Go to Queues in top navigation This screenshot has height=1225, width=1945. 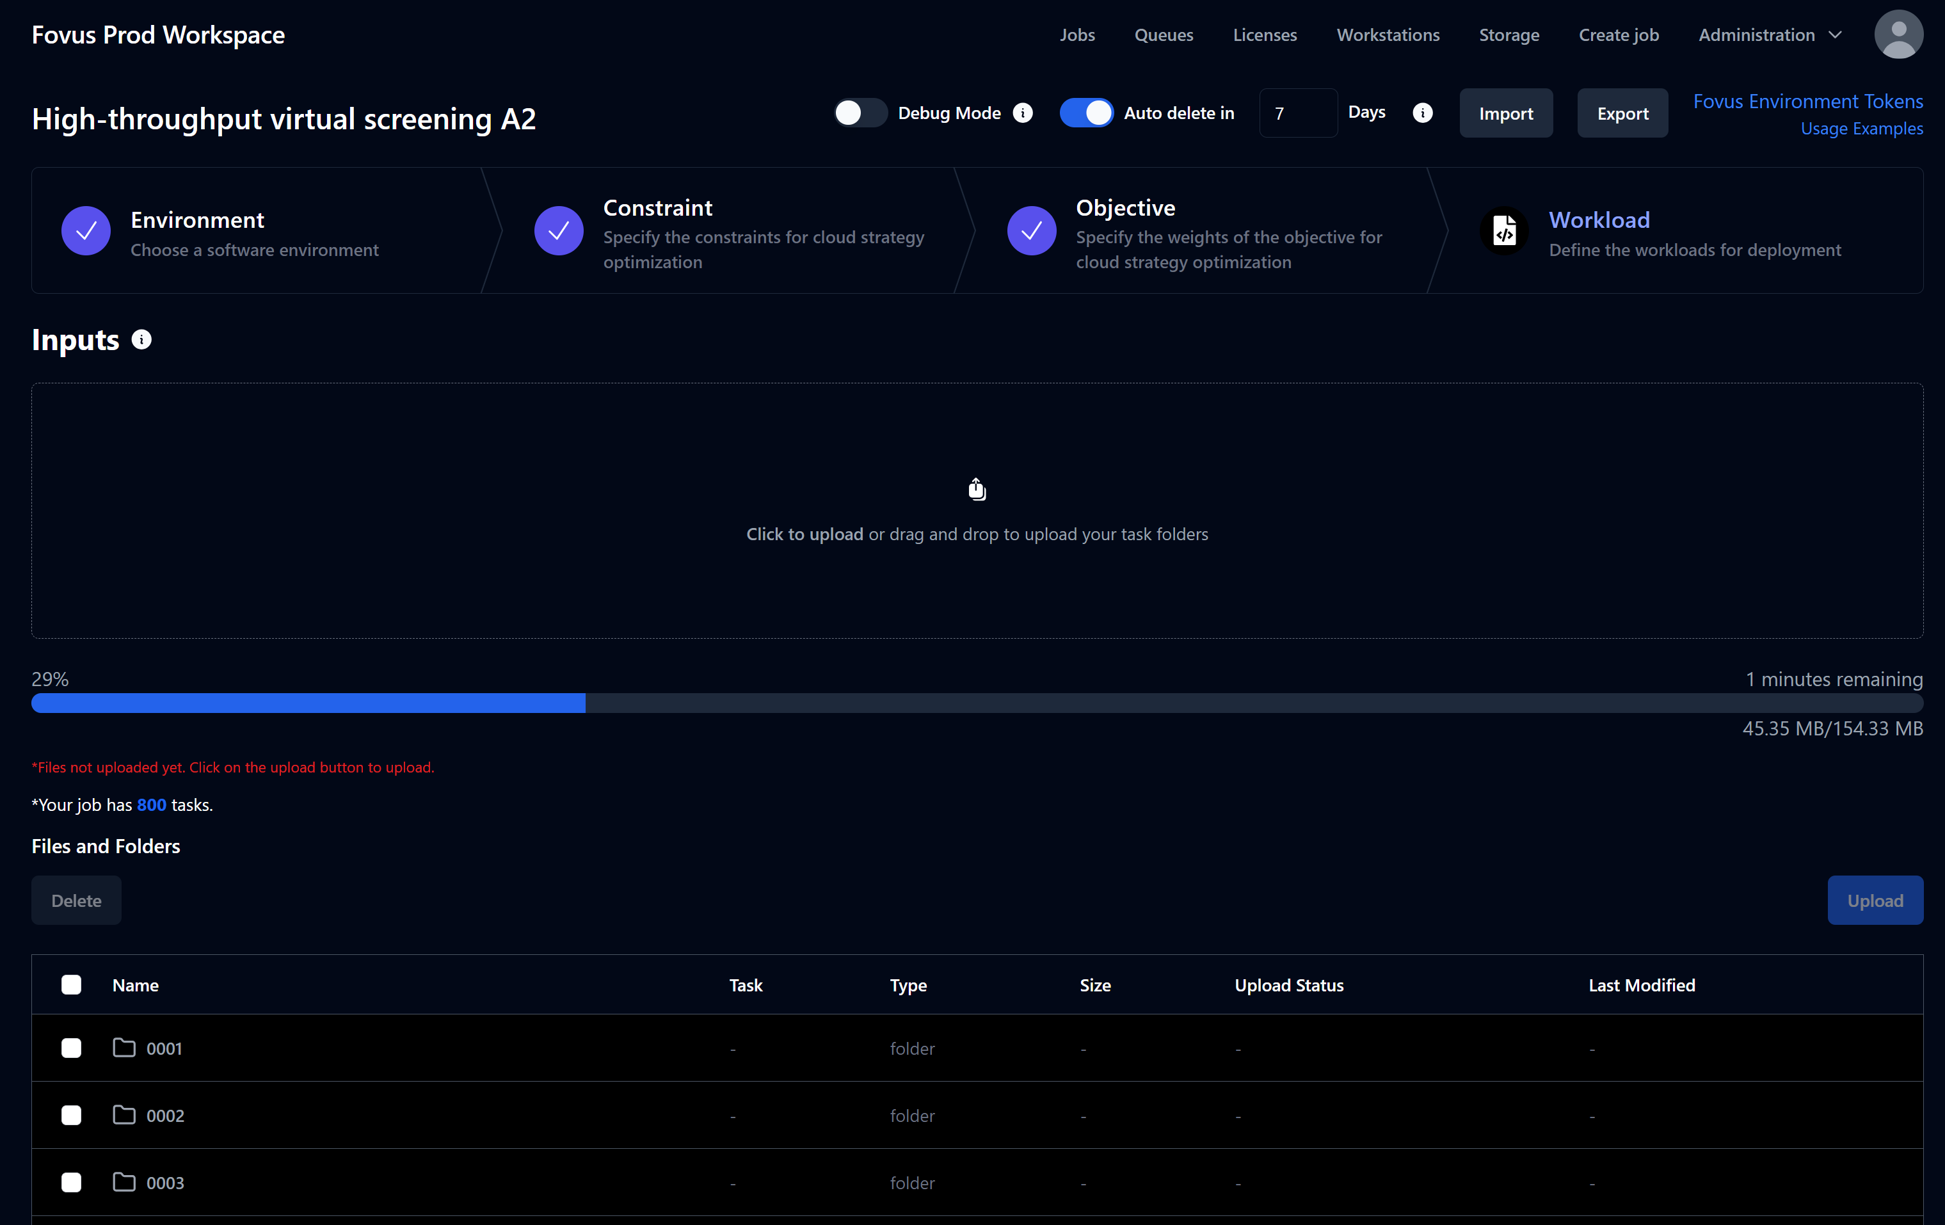[x=1163, y=35]
